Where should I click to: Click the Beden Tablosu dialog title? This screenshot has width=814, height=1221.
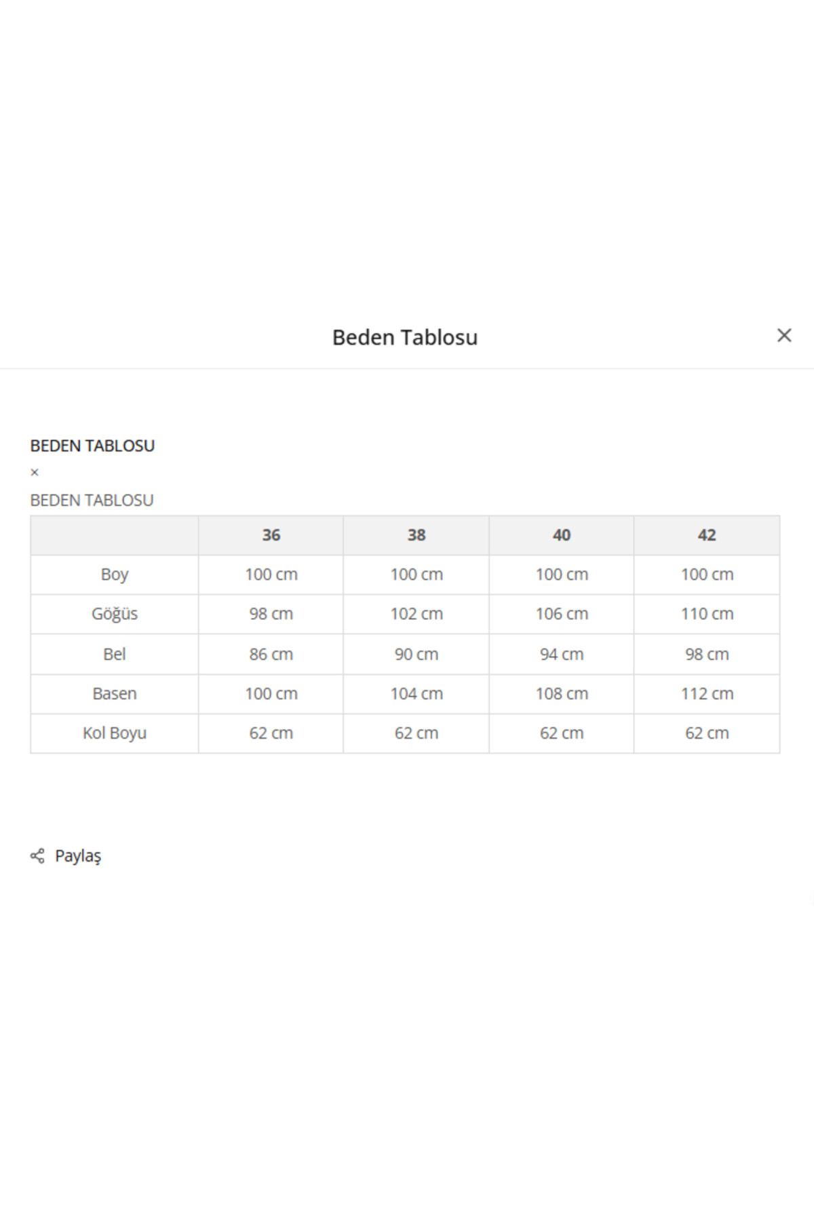[405, 337]
